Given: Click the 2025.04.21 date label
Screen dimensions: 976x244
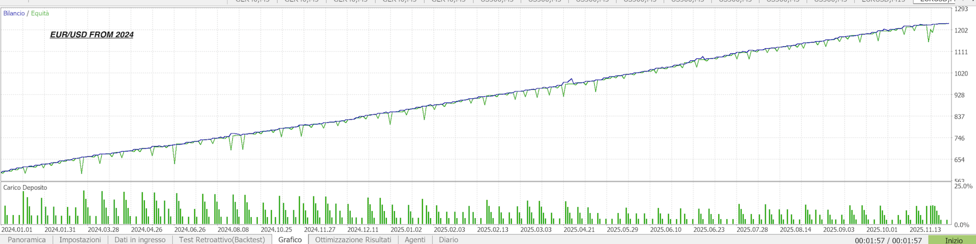Looking at the screenshot, I should (579, 230).
